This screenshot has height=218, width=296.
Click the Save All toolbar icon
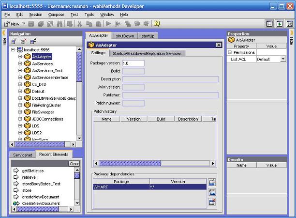click(x=41, y=24)
